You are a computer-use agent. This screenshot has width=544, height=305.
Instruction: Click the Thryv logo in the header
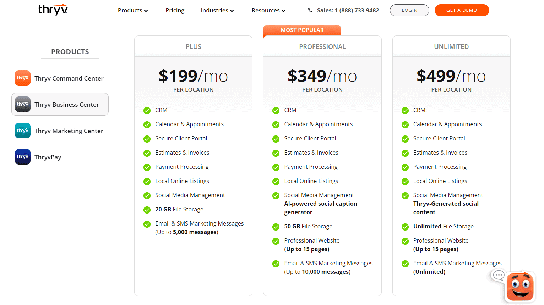pos(53,10)
